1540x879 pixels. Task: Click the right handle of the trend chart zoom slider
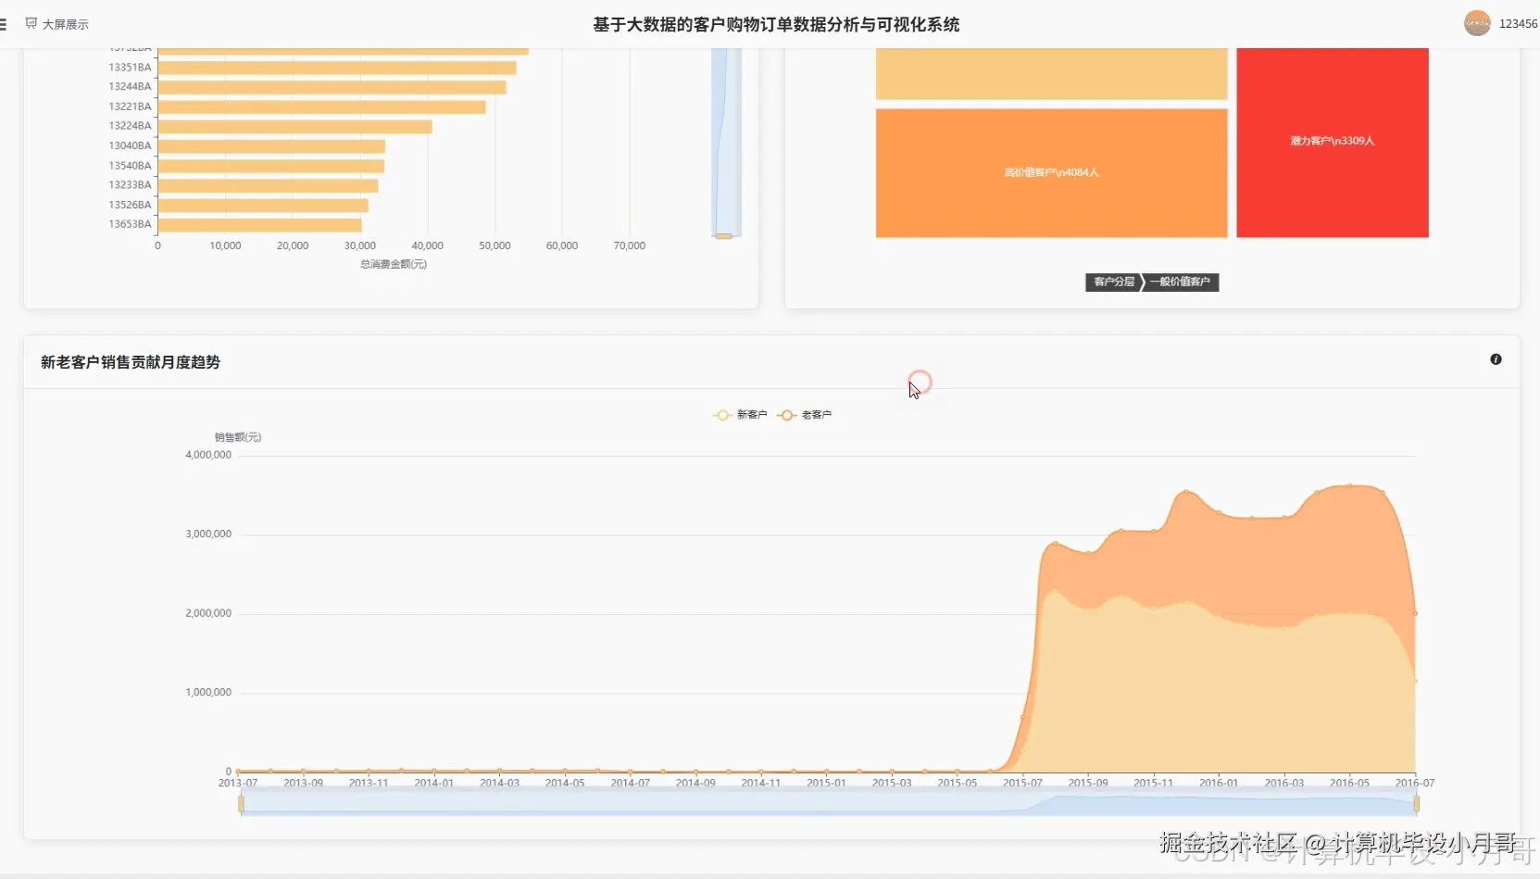point(1416,804)
